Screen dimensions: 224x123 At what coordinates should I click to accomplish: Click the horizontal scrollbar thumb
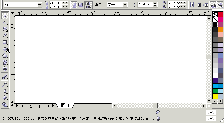(x=155, y=106)
